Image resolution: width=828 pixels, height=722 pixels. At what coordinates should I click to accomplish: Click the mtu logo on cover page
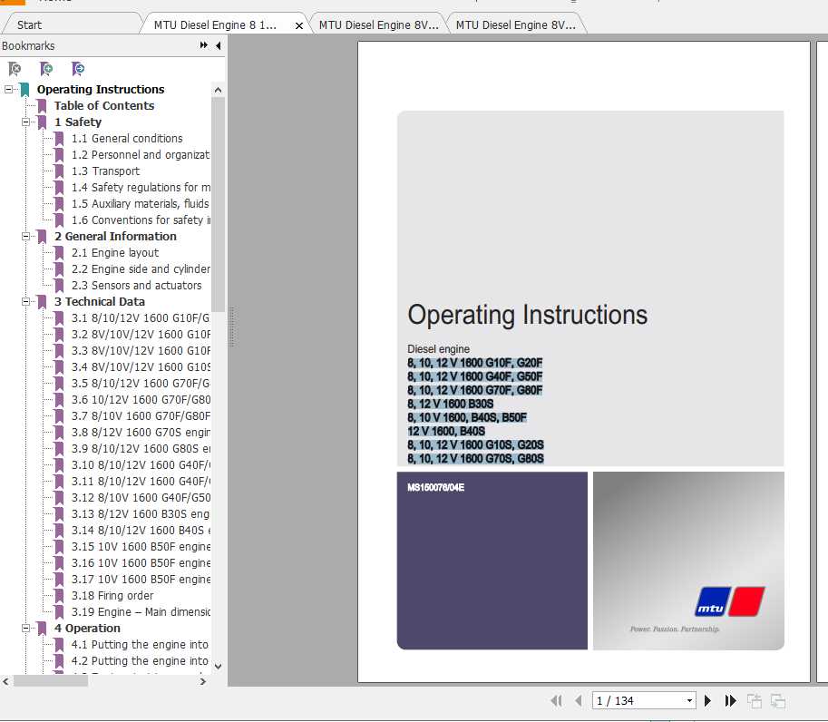(730, 601)
